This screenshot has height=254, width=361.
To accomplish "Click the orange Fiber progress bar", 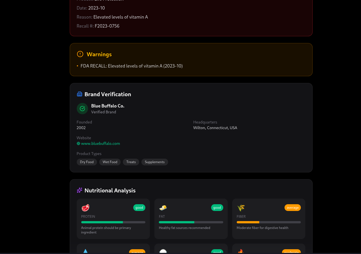I will (x=269, y=222).
